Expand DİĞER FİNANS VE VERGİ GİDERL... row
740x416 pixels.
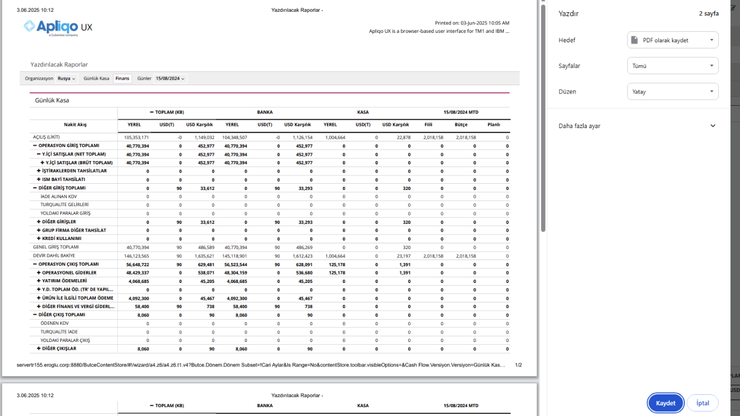pos(39,306)
